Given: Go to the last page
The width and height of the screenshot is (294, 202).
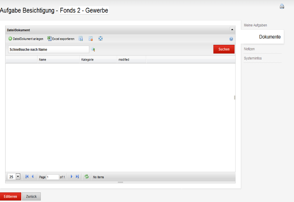Looking at the screenshot, I should [x=77, y=177].
